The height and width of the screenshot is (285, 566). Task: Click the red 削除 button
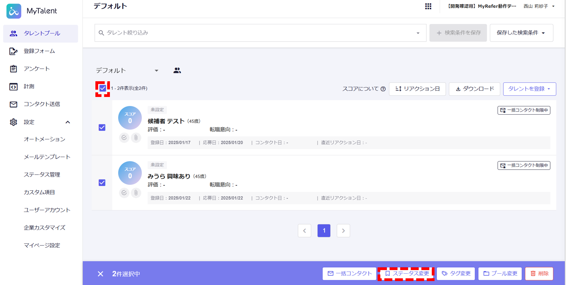coord(539,274)
